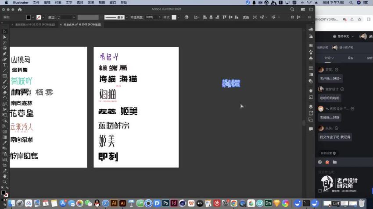Click the share icon in the browser window
Image resolution: width=373 pixels, height=209 pixels.
(x=352, y=19)
